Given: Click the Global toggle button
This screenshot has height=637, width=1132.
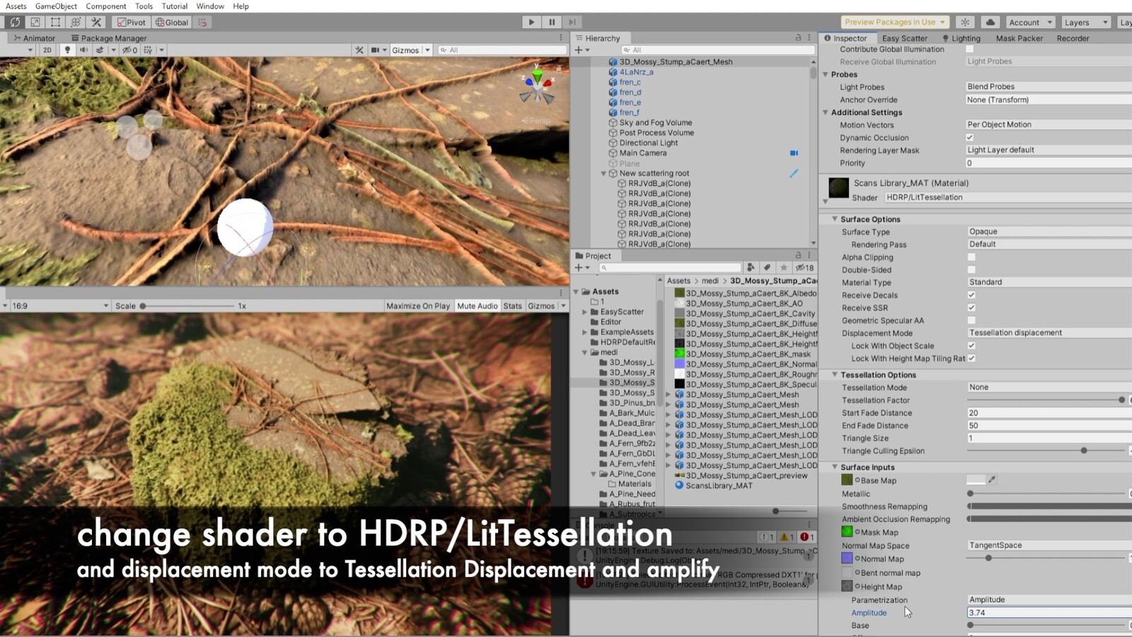Looking at the screenshot, I should click(172, 22).
